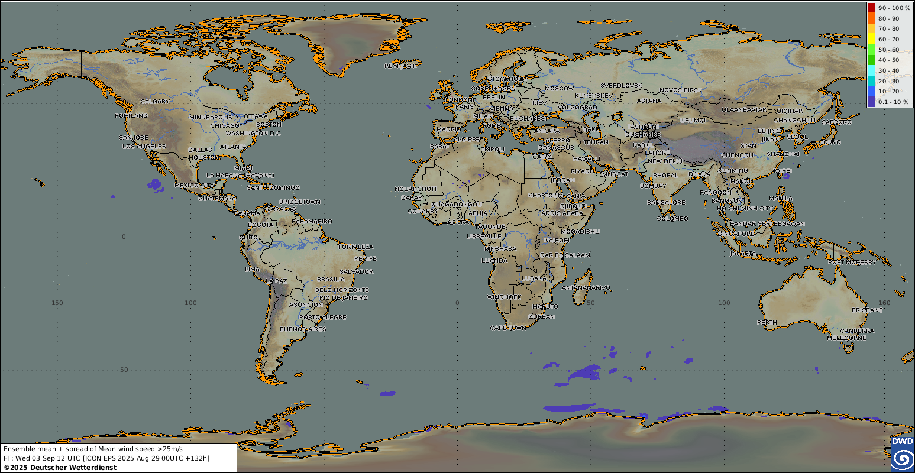Click the BRASILIA city label
This screenshot has height=473, width=915.
click(x=331, y=279)
